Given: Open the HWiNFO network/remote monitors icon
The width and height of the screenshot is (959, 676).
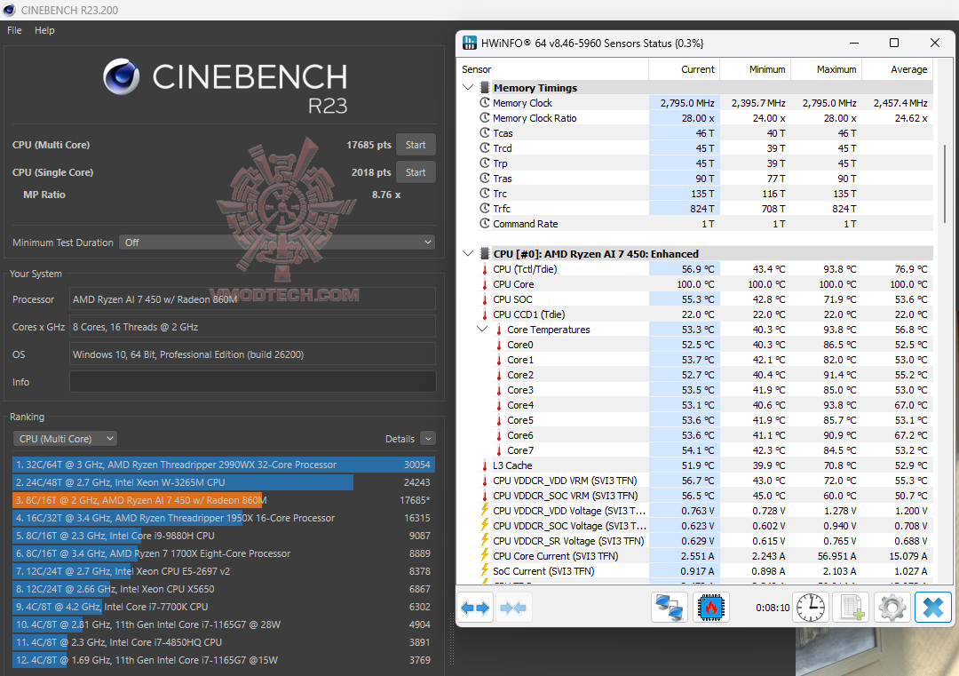Looking at the screenshot, I should tap(670, 608).
